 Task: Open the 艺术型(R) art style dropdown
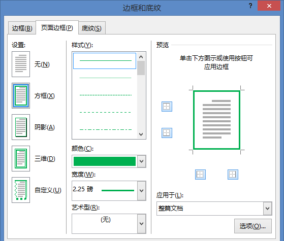[x=142, y=224]
